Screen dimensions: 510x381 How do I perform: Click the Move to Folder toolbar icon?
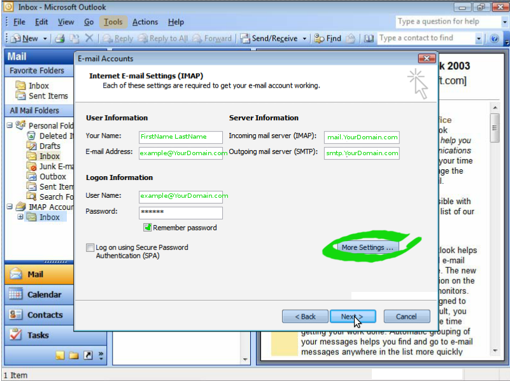pyautogui.click(x=74, y=38)
